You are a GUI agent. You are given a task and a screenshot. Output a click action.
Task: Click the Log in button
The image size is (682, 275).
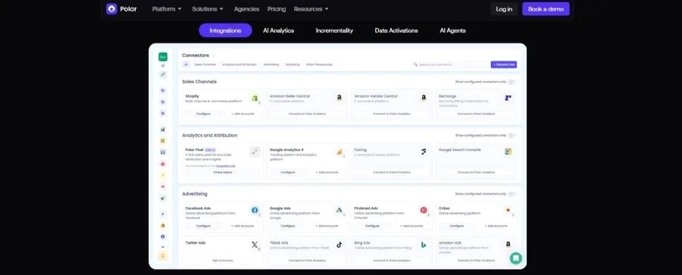[504, 8]
